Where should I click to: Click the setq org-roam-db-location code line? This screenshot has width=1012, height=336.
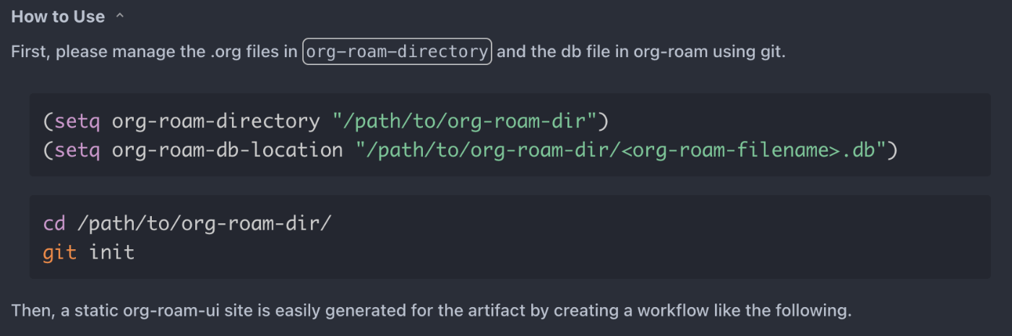(470, 150)
